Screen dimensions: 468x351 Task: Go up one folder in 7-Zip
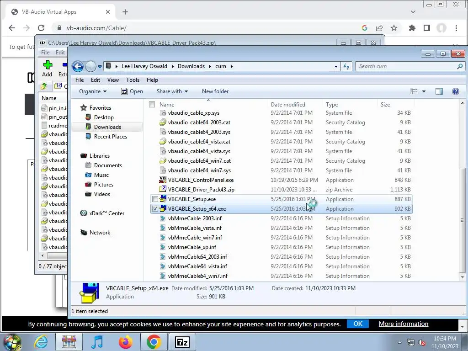44,86
